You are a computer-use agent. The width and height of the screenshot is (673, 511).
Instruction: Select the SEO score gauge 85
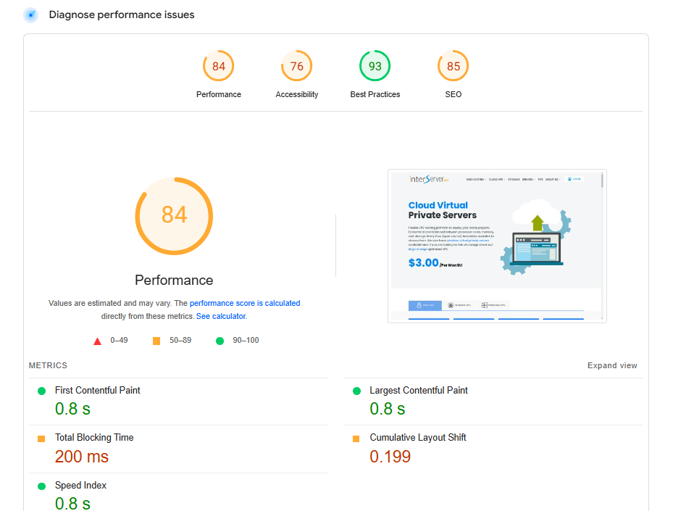tap(453, 66)
